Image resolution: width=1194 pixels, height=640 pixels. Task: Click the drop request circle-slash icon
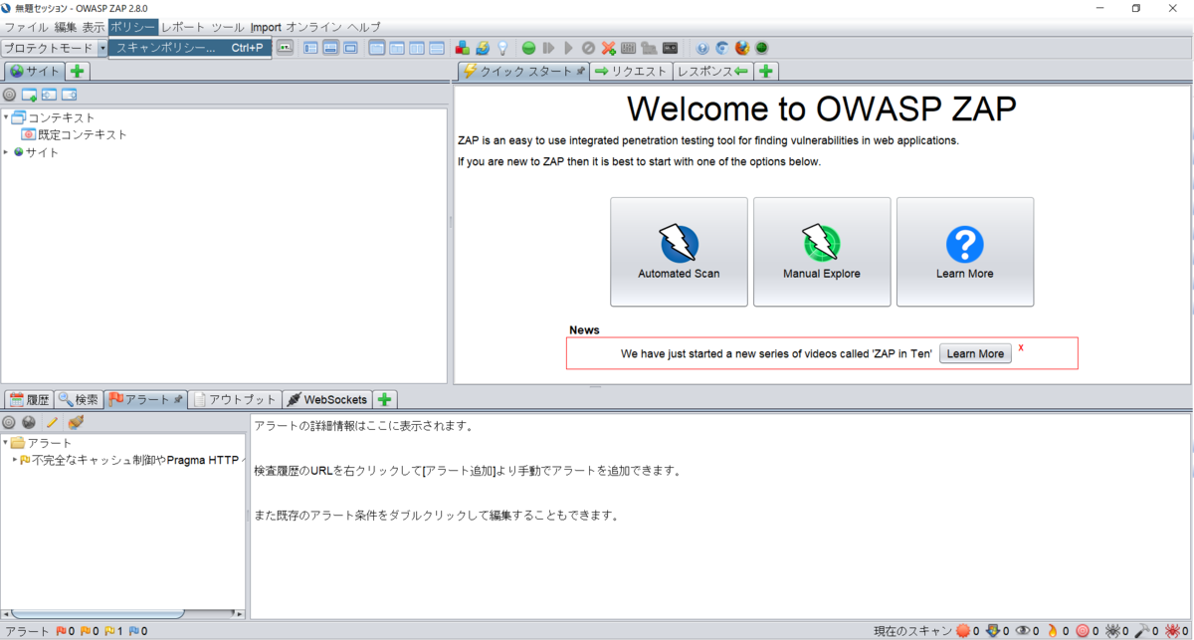[x=588, y=48]
